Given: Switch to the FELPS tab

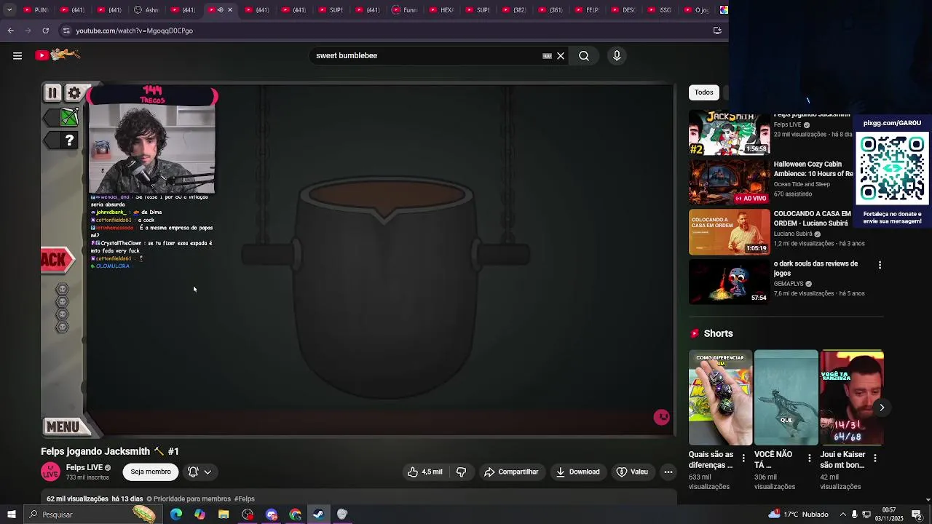Looking at the screenshot, I should [x=587, y=10].
